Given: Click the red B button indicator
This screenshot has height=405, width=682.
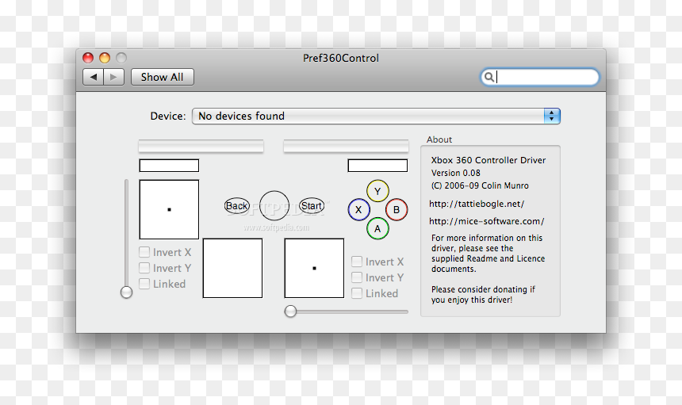Looking at the screenshot, I should (x=397, y=209).
